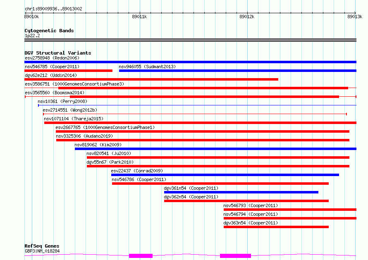Select the nsv10361 thin blue variant line
368x260 pixels.
coord(197,105)
